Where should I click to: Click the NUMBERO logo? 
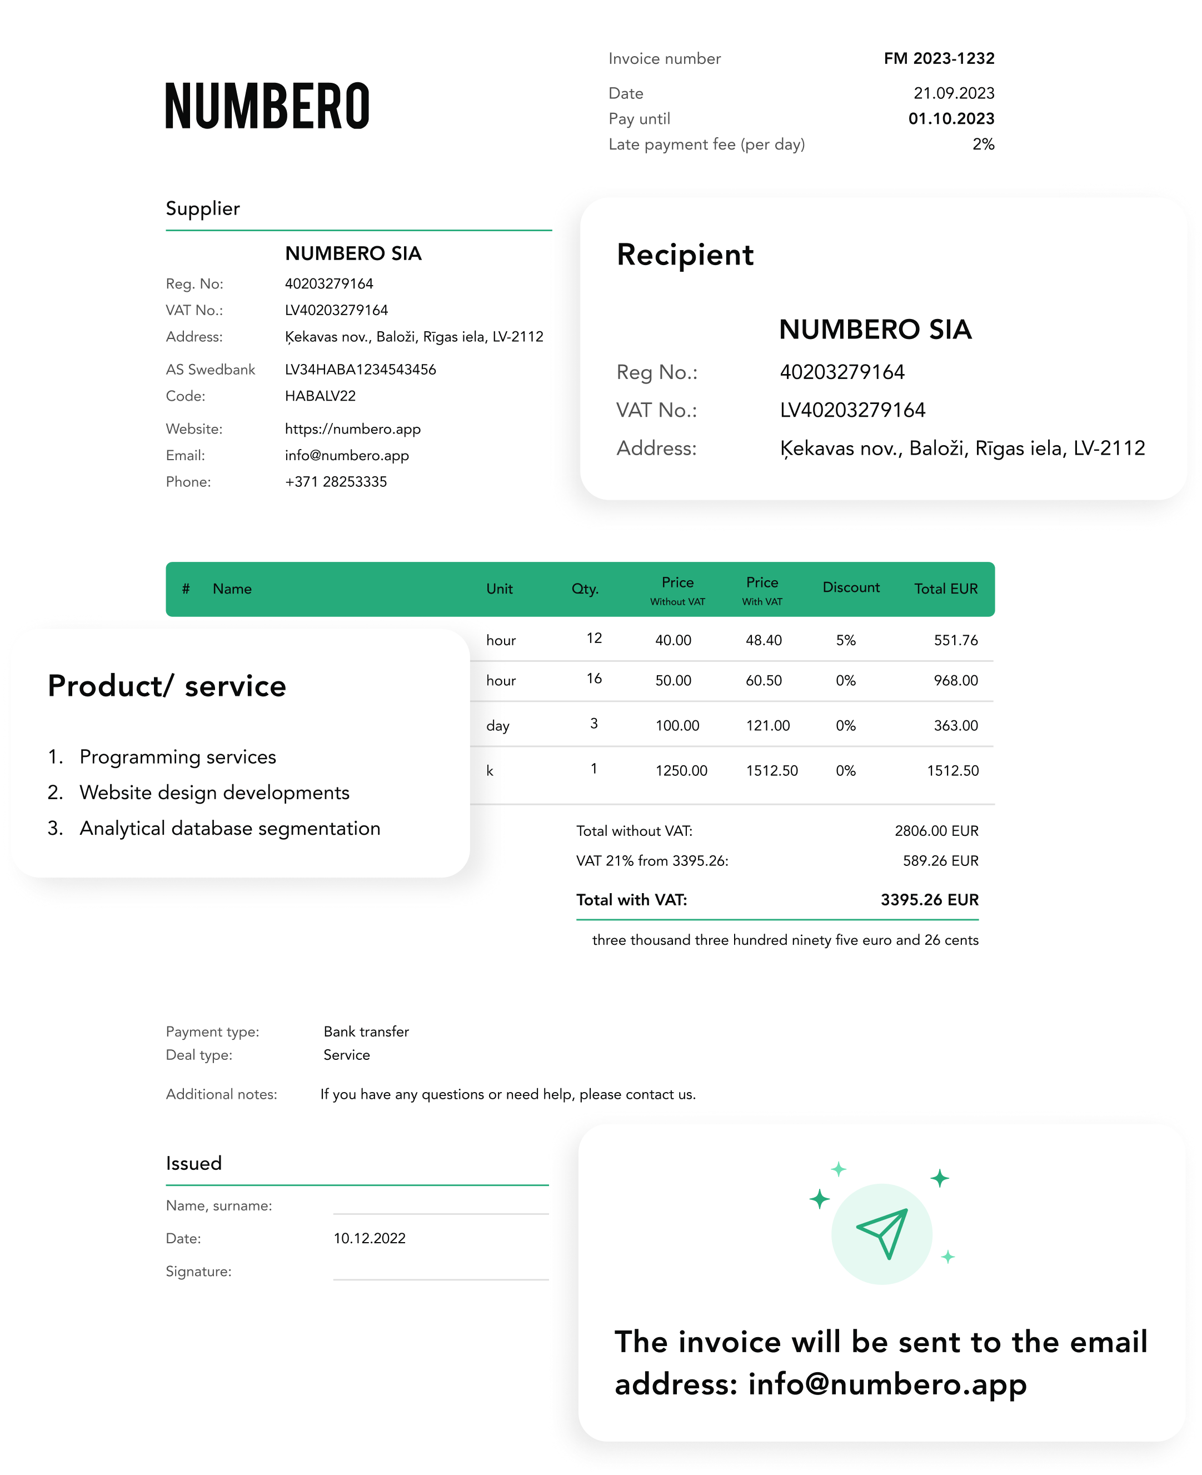(267, 106)
